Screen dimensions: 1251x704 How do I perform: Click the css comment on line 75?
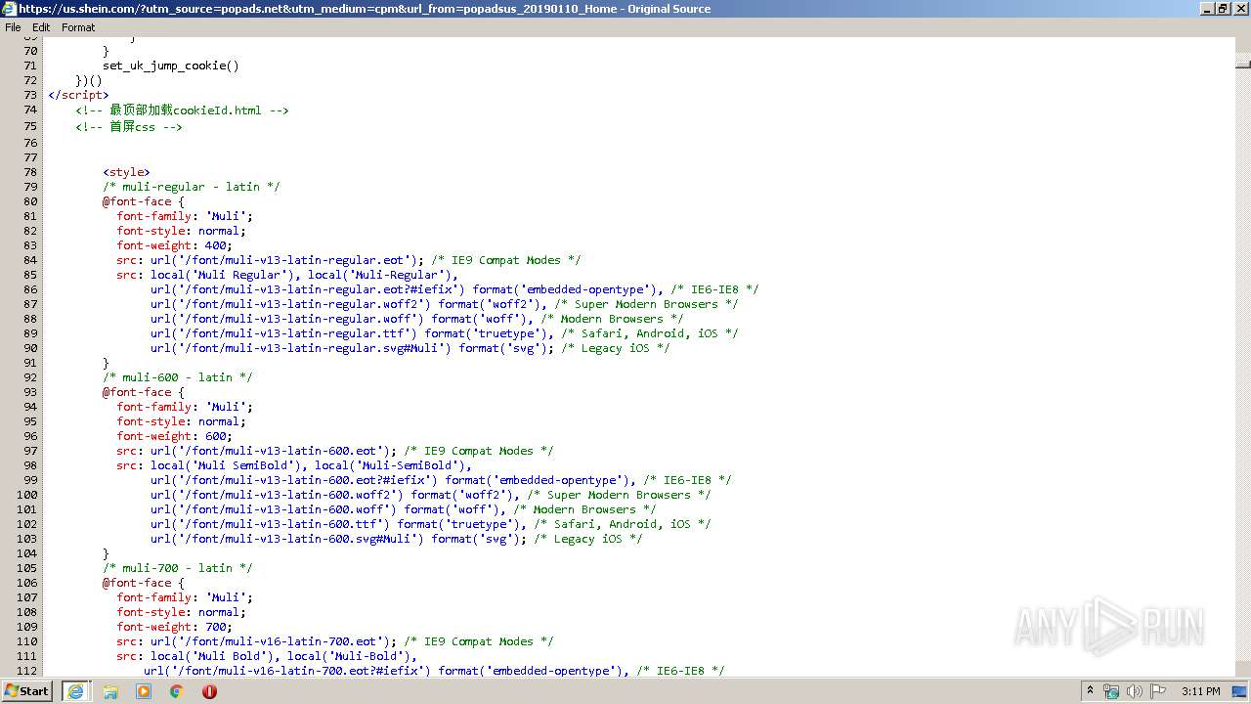point(129,127)
